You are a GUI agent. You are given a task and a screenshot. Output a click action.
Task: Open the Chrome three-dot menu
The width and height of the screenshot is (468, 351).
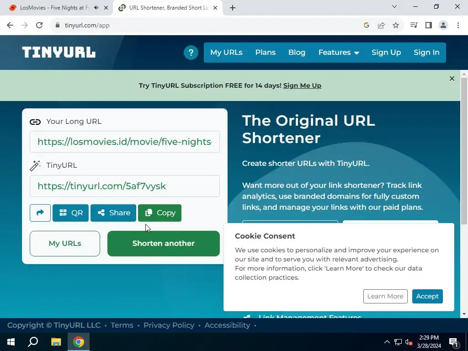[458, 26]
